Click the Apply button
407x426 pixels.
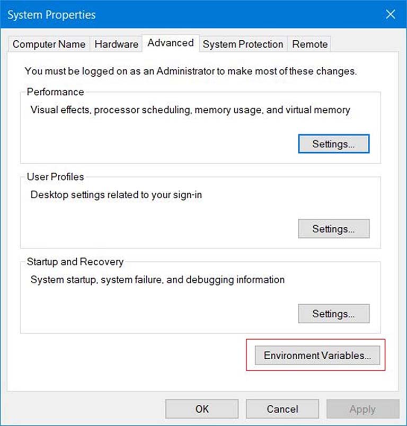[362, 409]
